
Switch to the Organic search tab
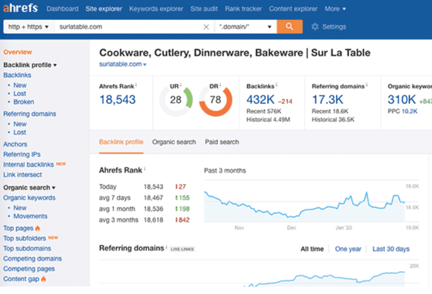(x=174, y=142)
